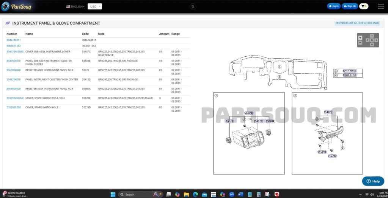Click 'REGISTER ASSY INSTRUMENT PANEL NO.3' text
Screen dimensions: 388x198
pos(49,70)
